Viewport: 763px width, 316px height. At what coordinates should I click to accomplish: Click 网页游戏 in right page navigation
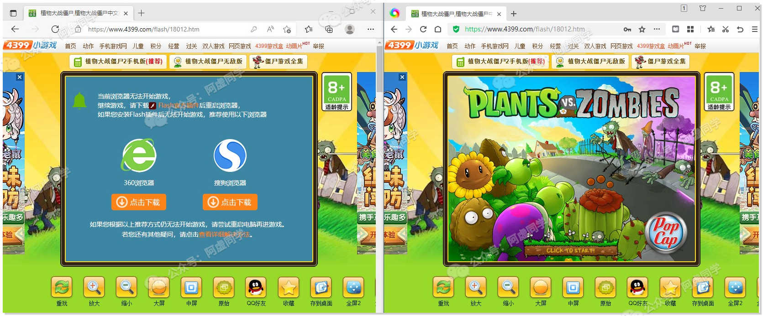point(621,46)
